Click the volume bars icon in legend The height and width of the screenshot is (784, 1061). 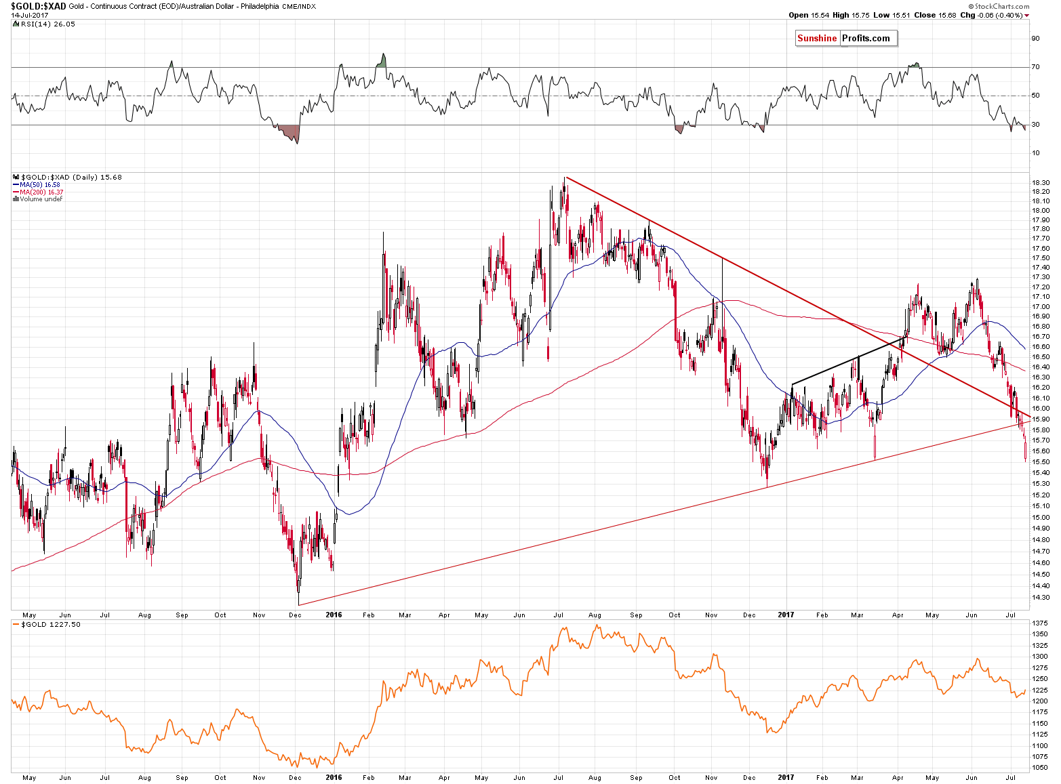point(16,199)
